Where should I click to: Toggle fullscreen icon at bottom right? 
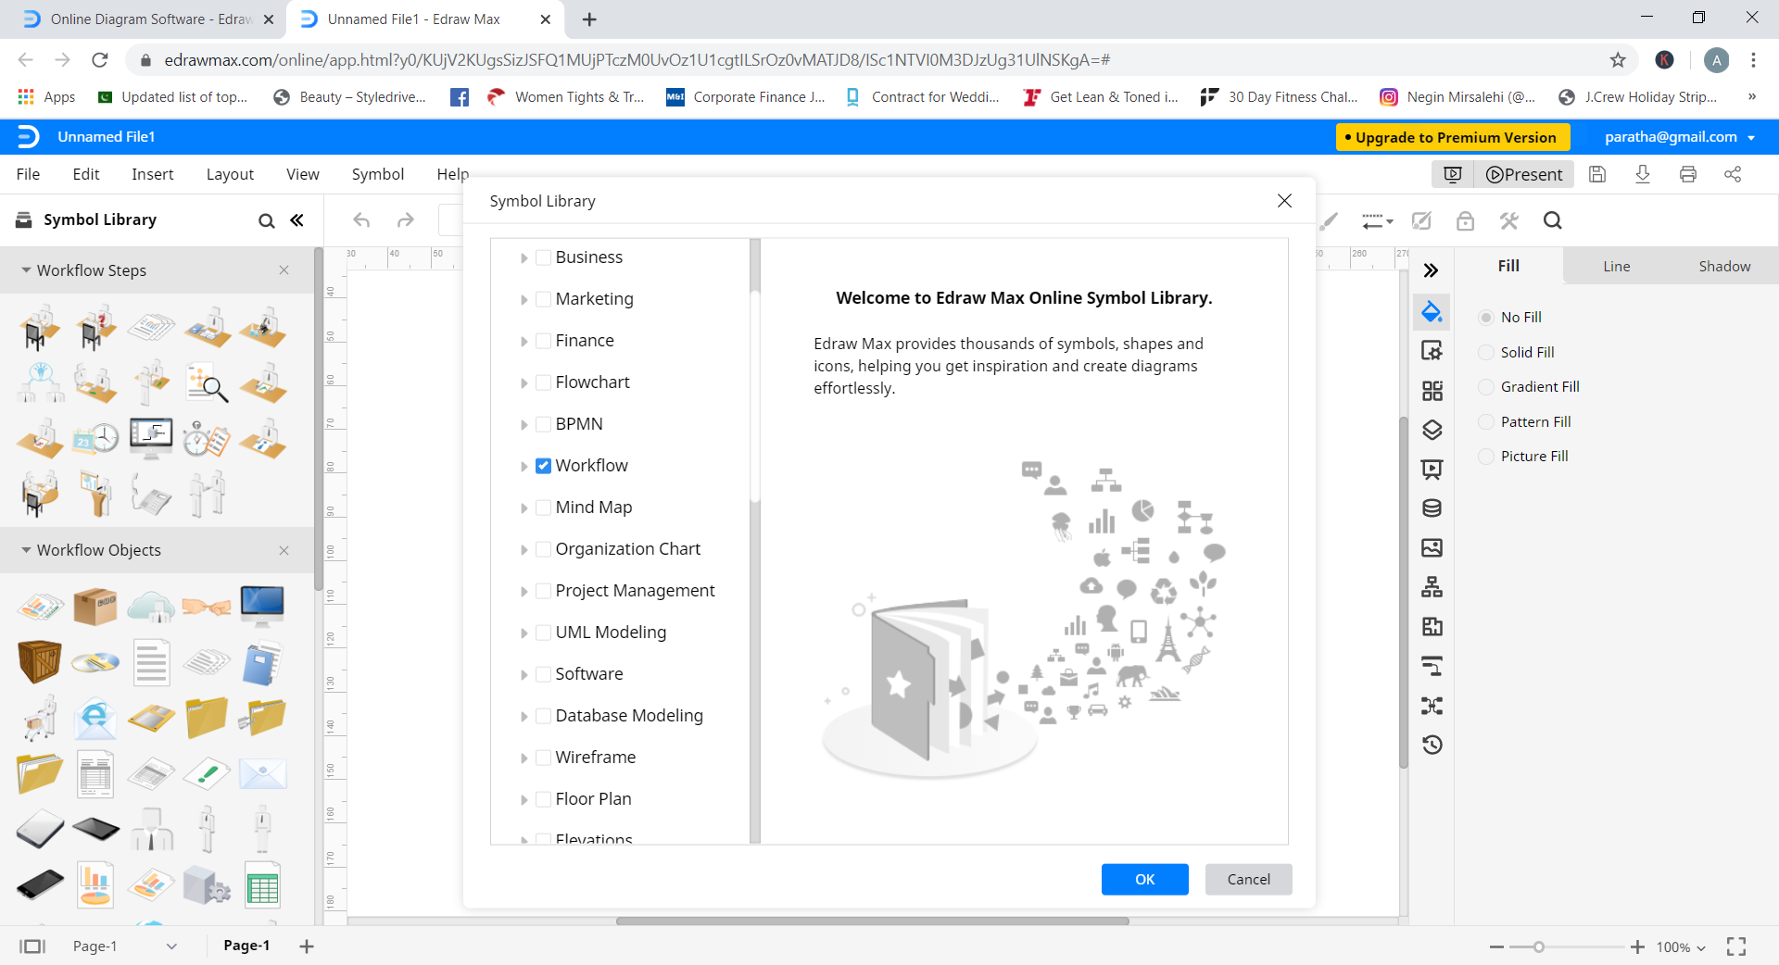(x=1736, y=946)
